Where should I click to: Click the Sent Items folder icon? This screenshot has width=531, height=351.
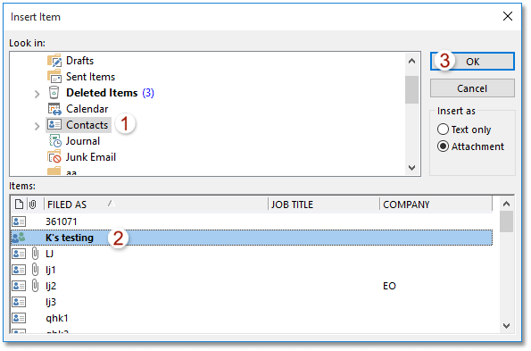(x=54, y=77)
